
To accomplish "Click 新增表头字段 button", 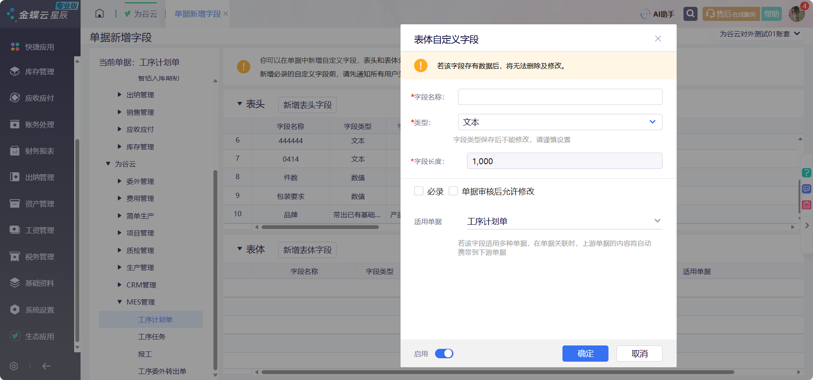I will [308, 105].
